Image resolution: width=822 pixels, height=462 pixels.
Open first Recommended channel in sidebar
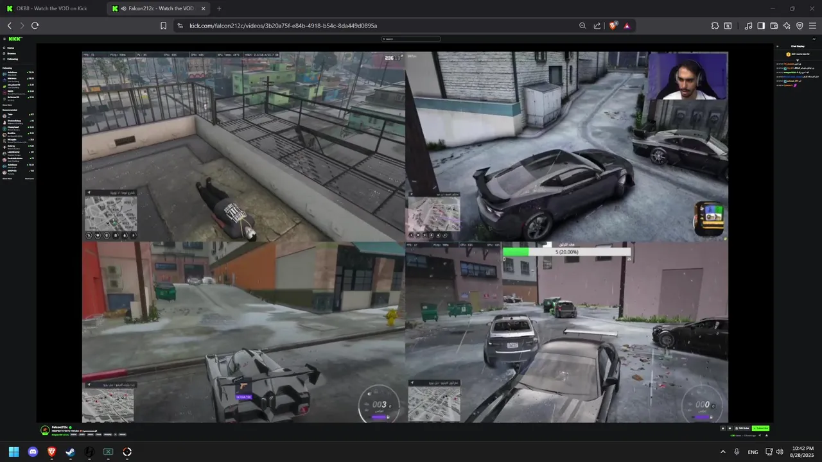(x=18, y=115)
